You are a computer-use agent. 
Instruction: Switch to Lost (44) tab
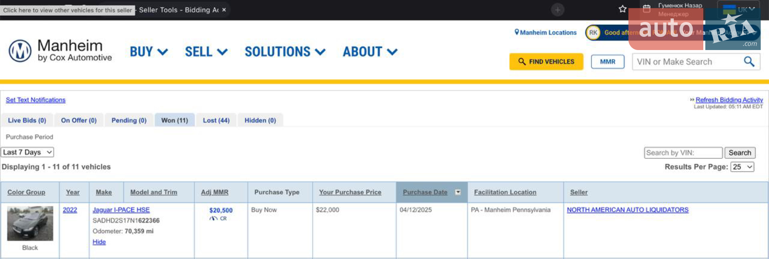tap(216, 120)
